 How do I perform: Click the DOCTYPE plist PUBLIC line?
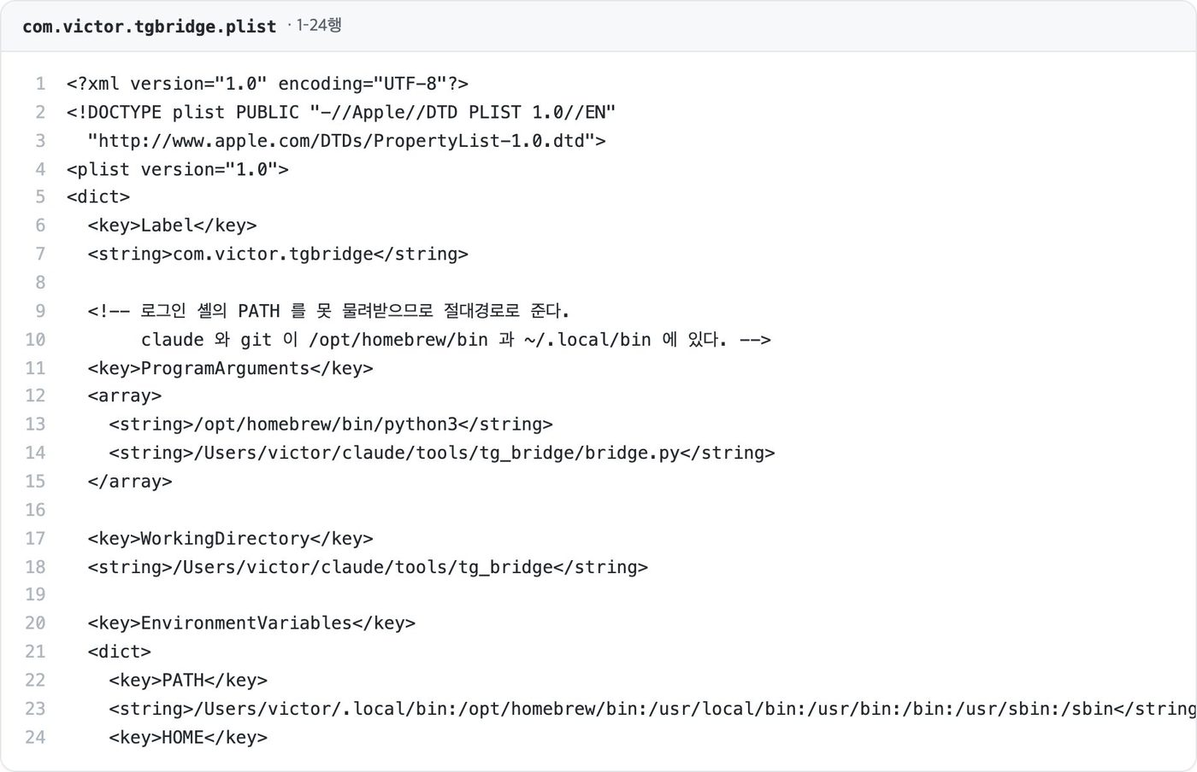[341, 112]
